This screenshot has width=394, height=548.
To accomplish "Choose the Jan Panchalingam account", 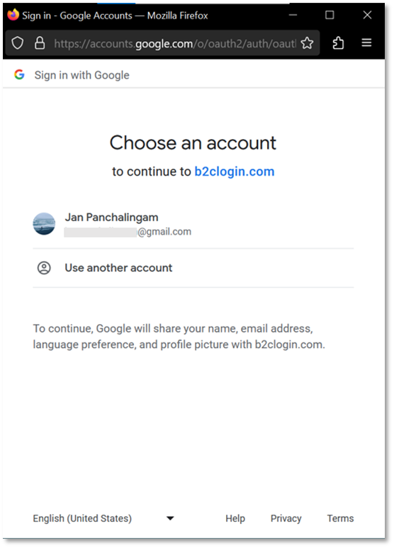I will (x=193, y=224).
